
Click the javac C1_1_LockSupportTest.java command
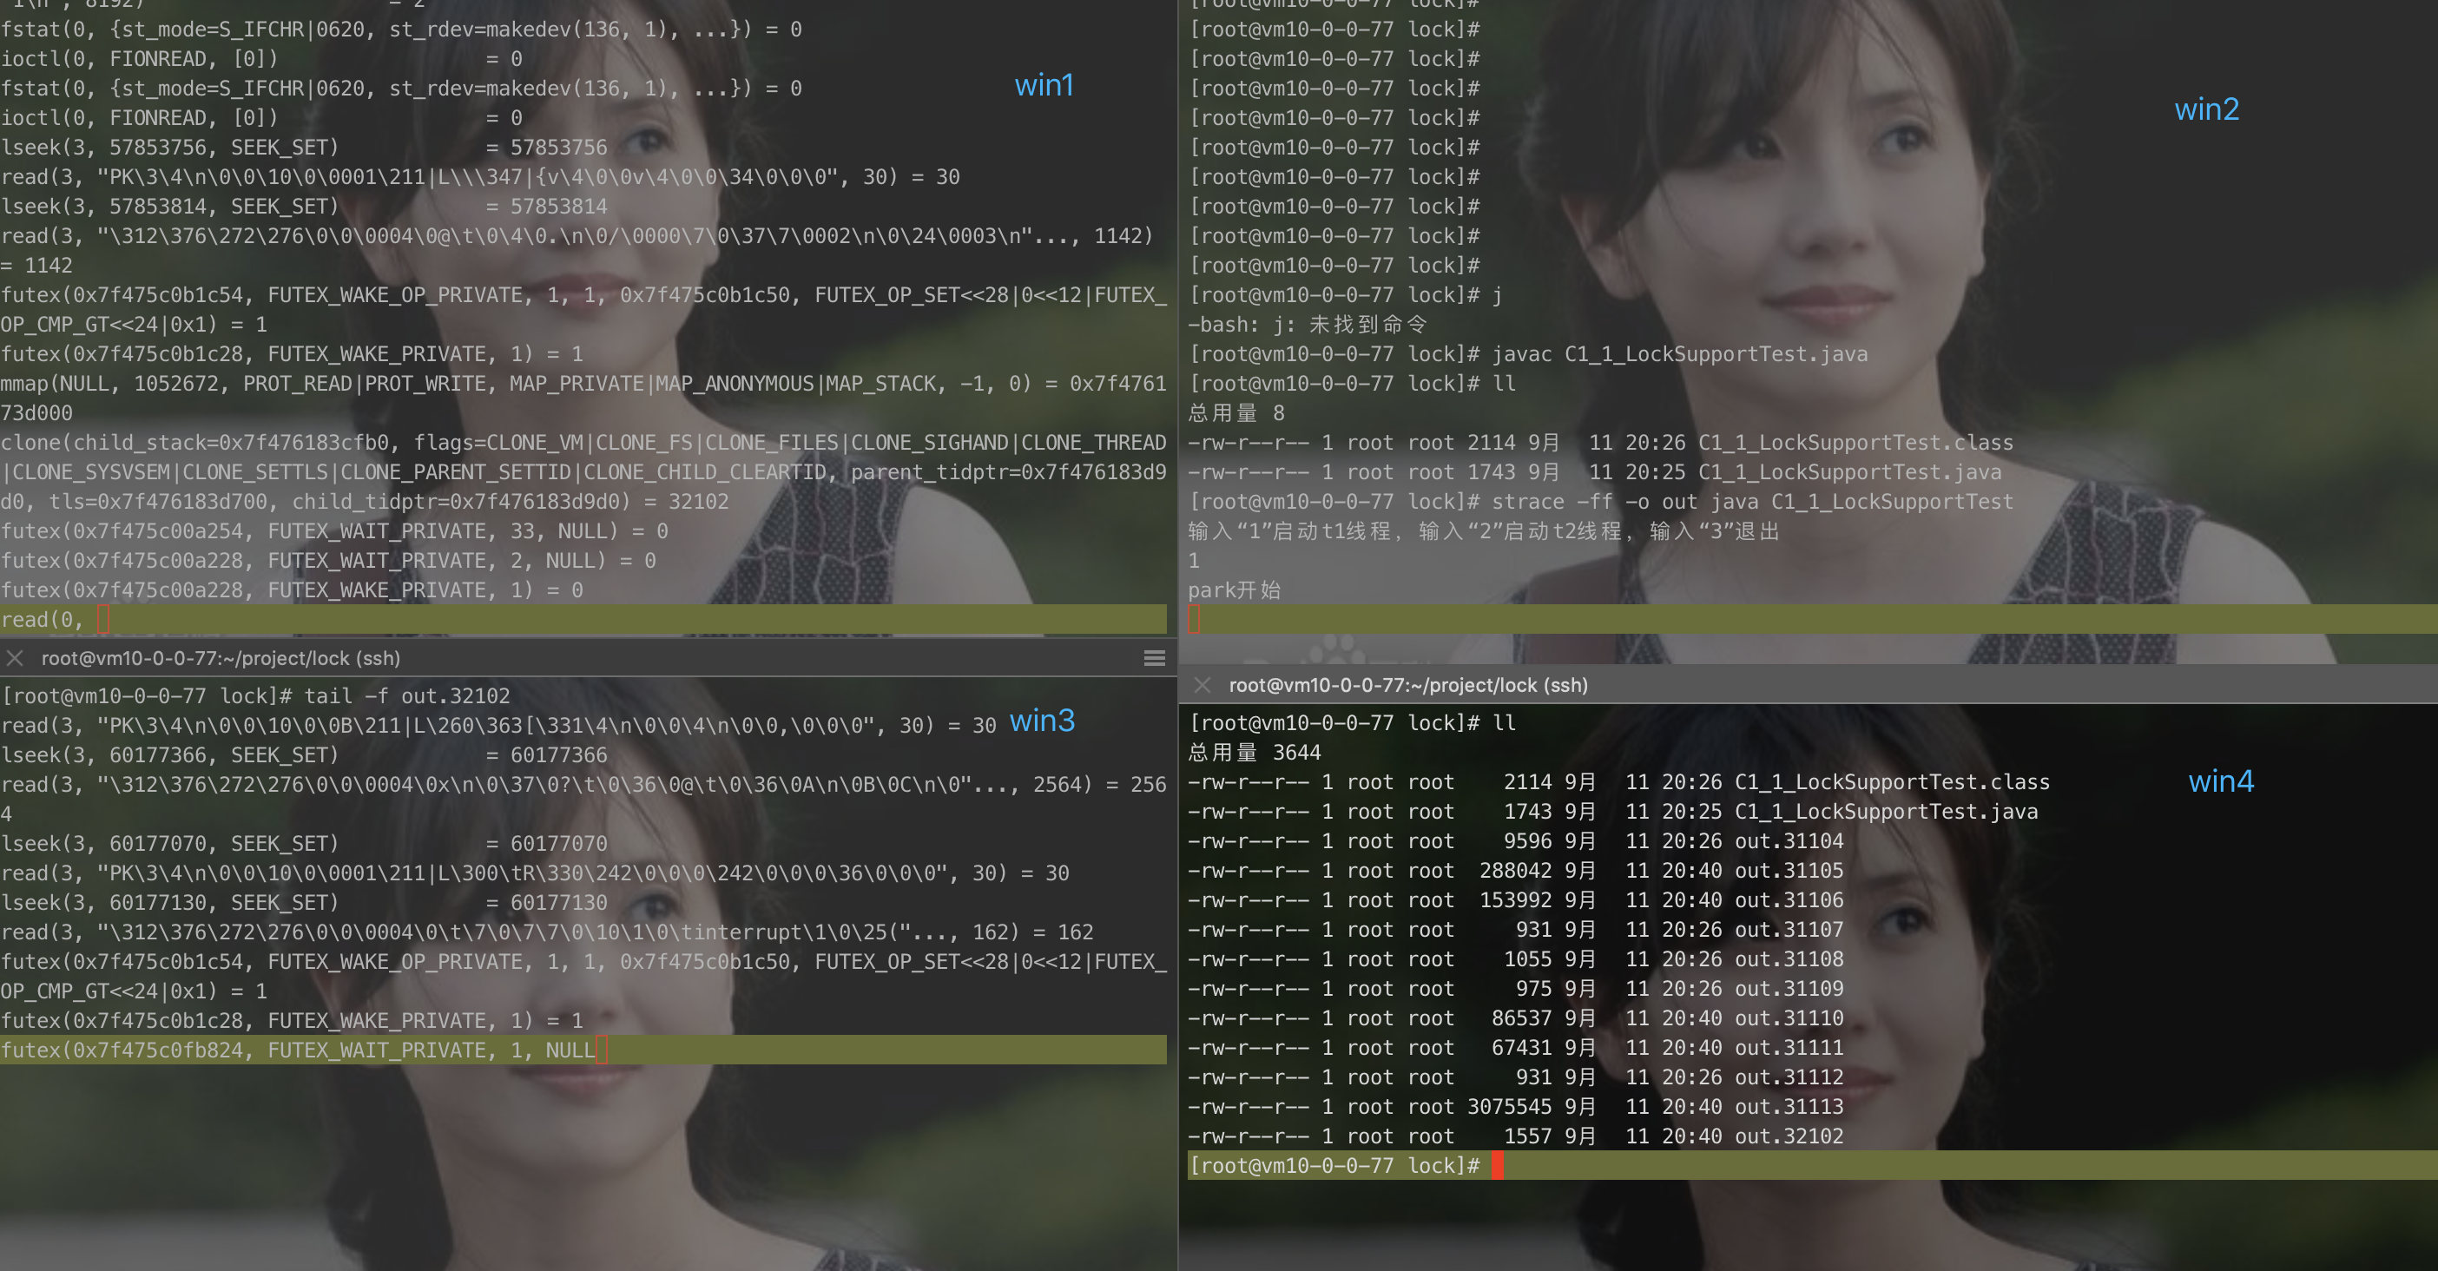1679,354
